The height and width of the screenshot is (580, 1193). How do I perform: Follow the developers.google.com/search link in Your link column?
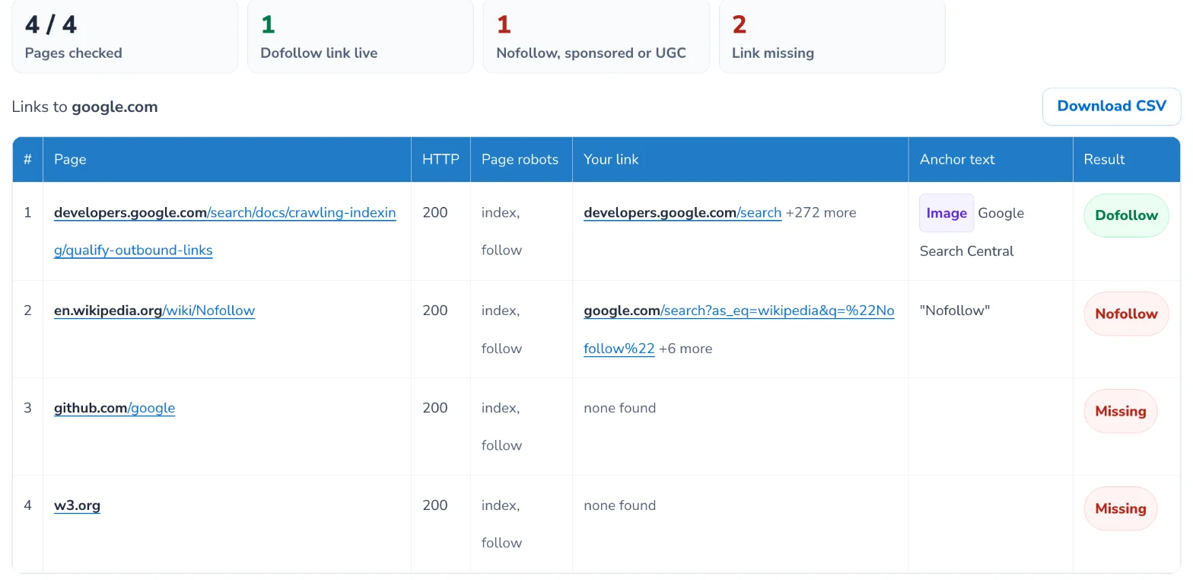(682, 213)
